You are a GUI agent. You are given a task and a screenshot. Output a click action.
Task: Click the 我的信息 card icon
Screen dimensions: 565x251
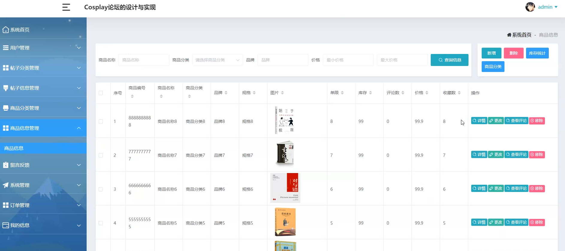tap(6, 225)
